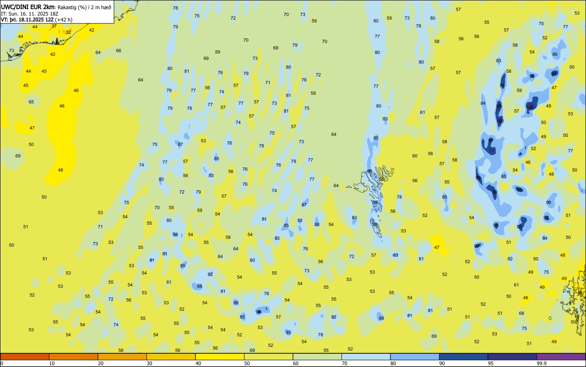
Task: Select the 20–30 legend color segment
Action: [122, 356]
